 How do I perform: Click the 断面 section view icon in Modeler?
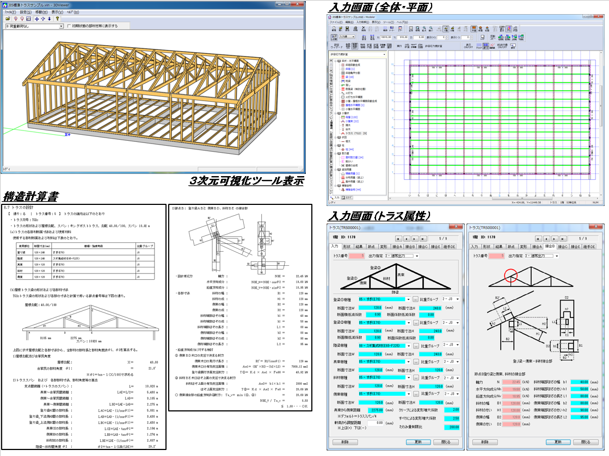481,29
